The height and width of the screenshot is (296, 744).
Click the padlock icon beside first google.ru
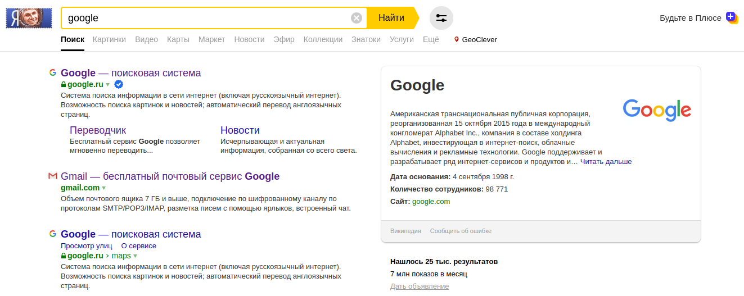click(64, 85)
